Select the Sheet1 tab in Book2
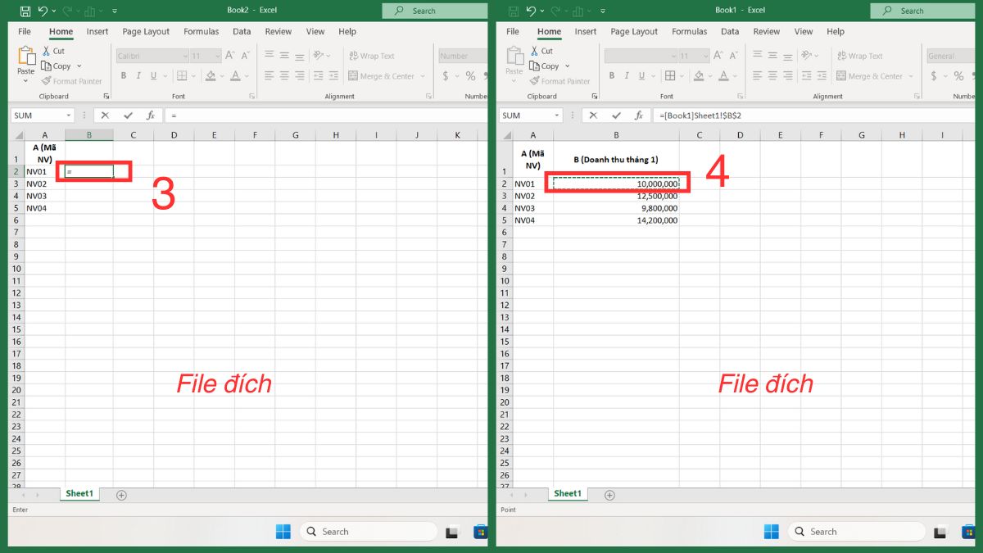The width and height of the screenshot is (983, 553). [x=79, y=494]
